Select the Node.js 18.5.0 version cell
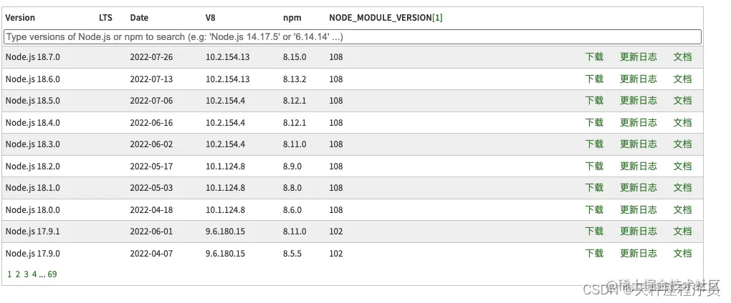This screenshot has width=731, height=303. 33,100
